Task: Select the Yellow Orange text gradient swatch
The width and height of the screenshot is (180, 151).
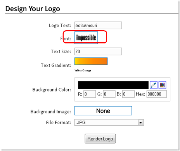Action: [x=91, y=61]
